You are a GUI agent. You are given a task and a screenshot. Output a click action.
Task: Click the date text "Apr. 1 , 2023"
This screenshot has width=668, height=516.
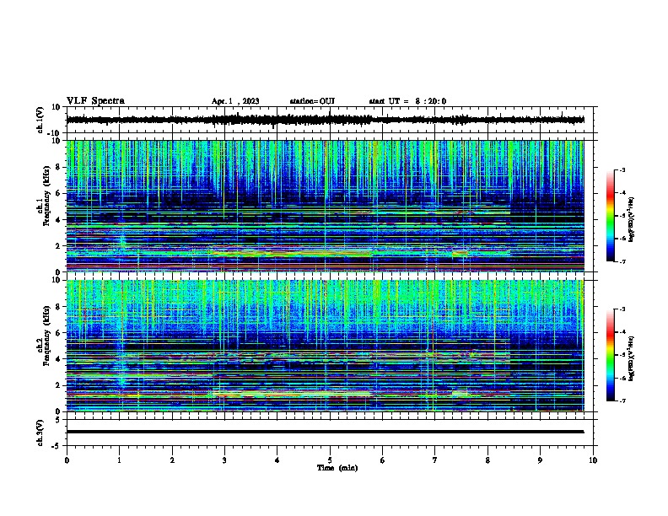[235, 101]
